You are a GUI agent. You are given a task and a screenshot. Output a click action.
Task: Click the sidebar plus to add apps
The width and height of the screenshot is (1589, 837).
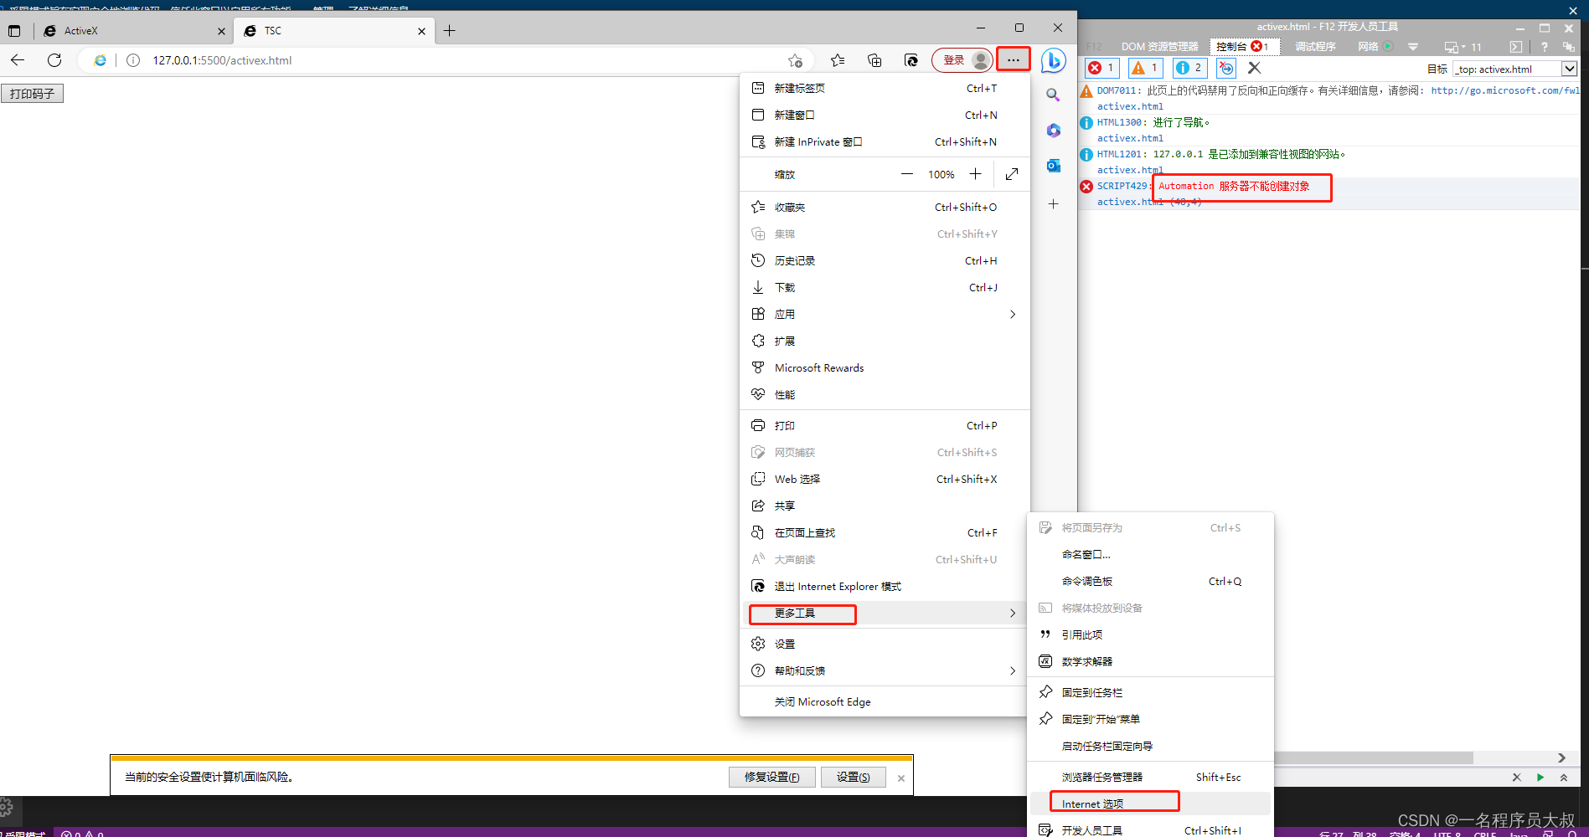[1053, 204]
